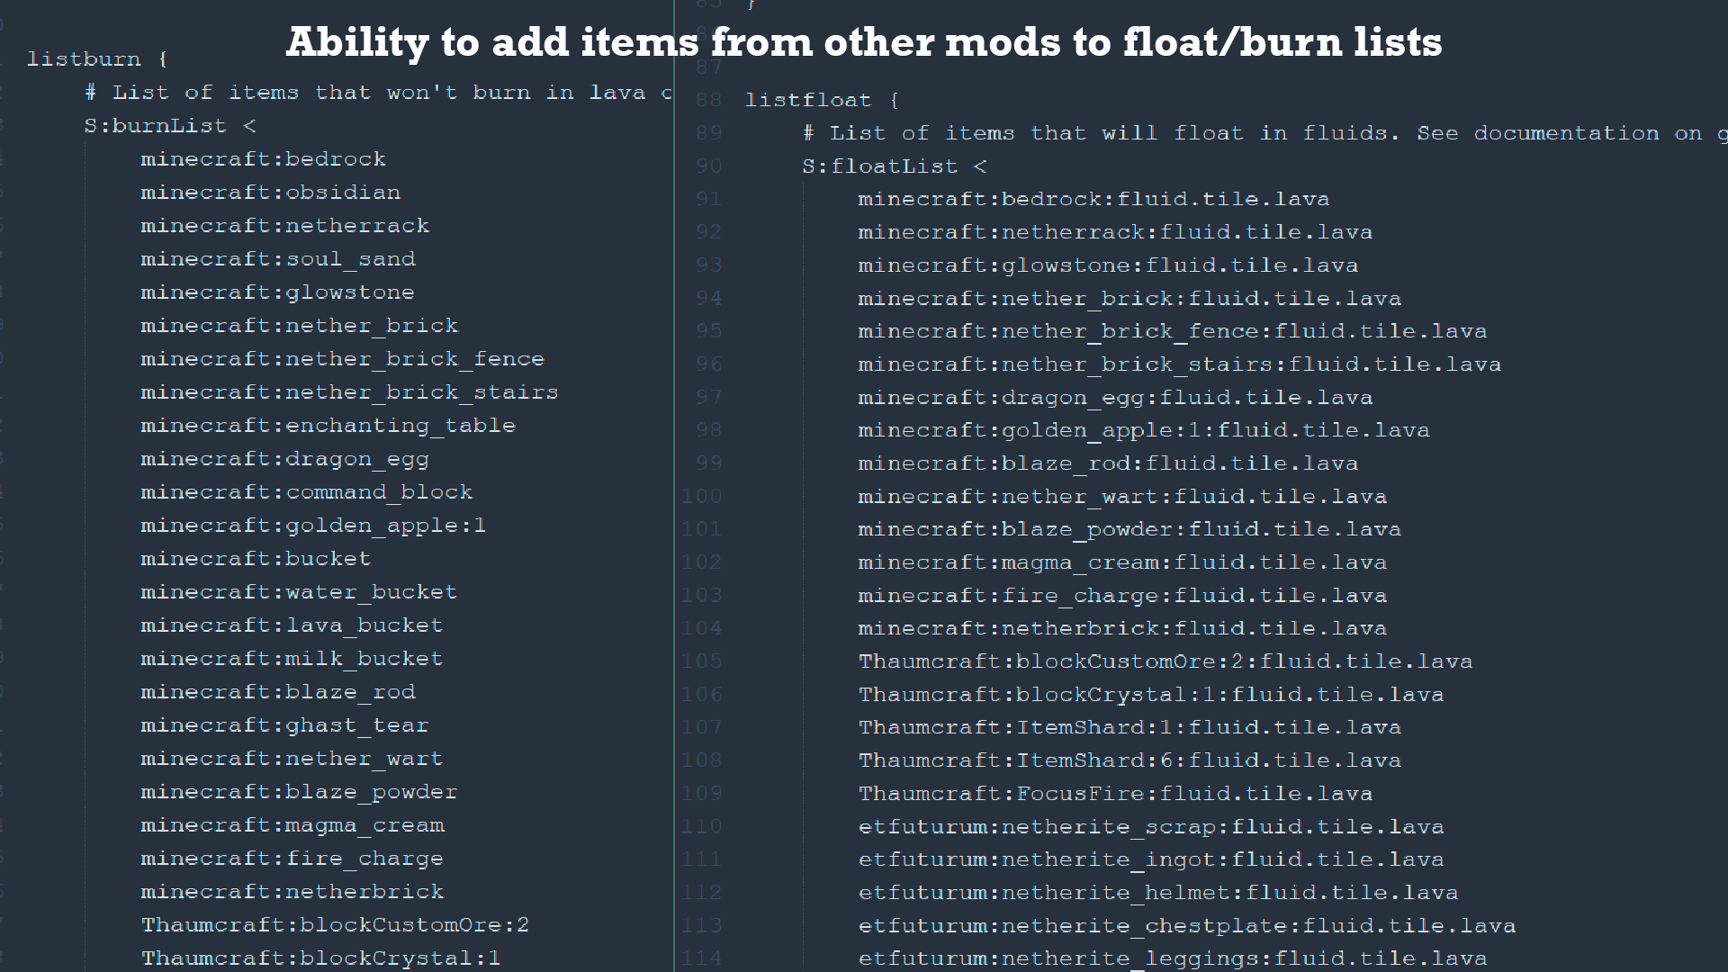Image resolution: width=1728 pixels, height=972 pixels.
Task: Click the float list documentation comment line
Action: tap(1260, 133)
